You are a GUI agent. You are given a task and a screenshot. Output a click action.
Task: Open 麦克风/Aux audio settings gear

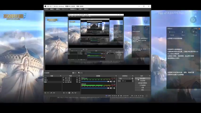114,81
